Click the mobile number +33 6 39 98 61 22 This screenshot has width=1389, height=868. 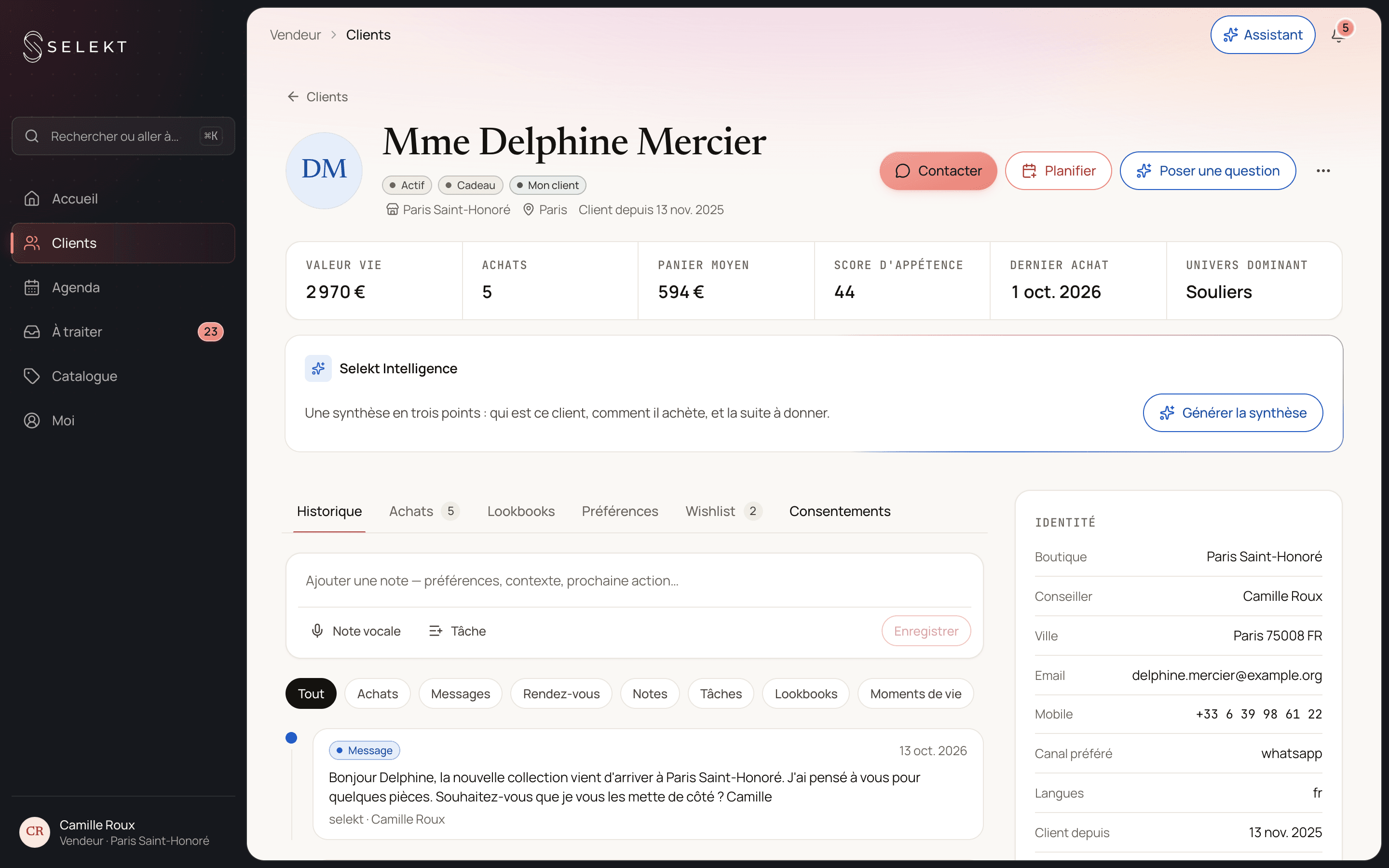(1259, 714)
